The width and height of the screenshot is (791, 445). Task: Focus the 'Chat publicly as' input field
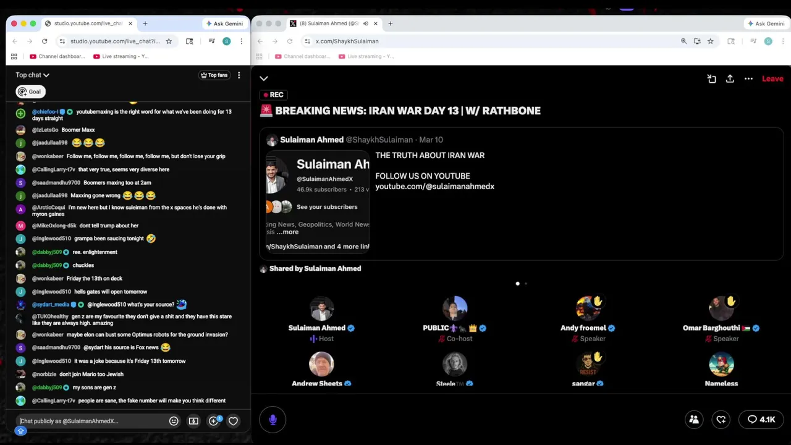pyautogui.click(x=91, y=421)
